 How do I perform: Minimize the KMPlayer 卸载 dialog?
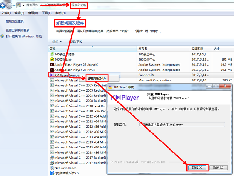(x=209, y=86)
